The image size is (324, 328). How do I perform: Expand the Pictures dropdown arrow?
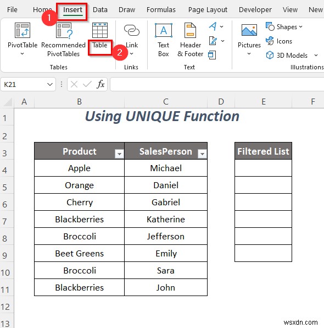[249, 54]
